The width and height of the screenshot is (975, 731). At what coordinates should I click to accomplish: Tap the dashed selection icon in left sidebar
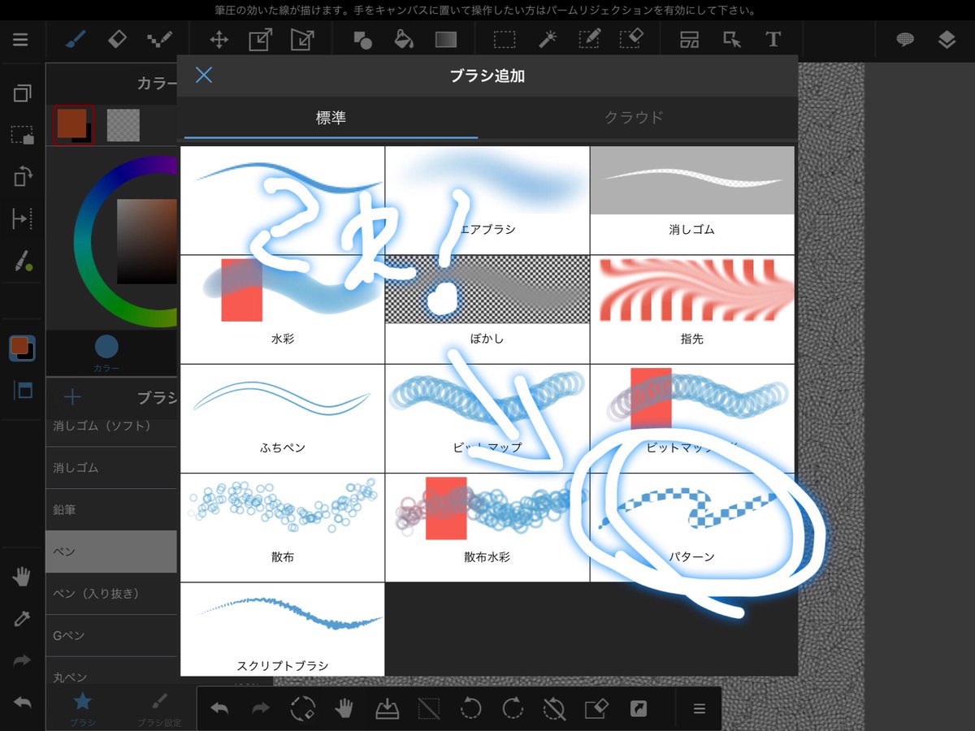tap(22, 135)
